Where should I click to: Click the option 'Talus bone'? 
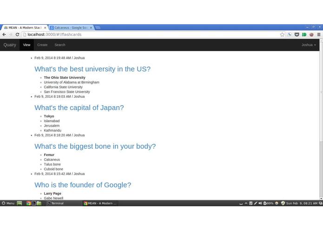[53, 164]
